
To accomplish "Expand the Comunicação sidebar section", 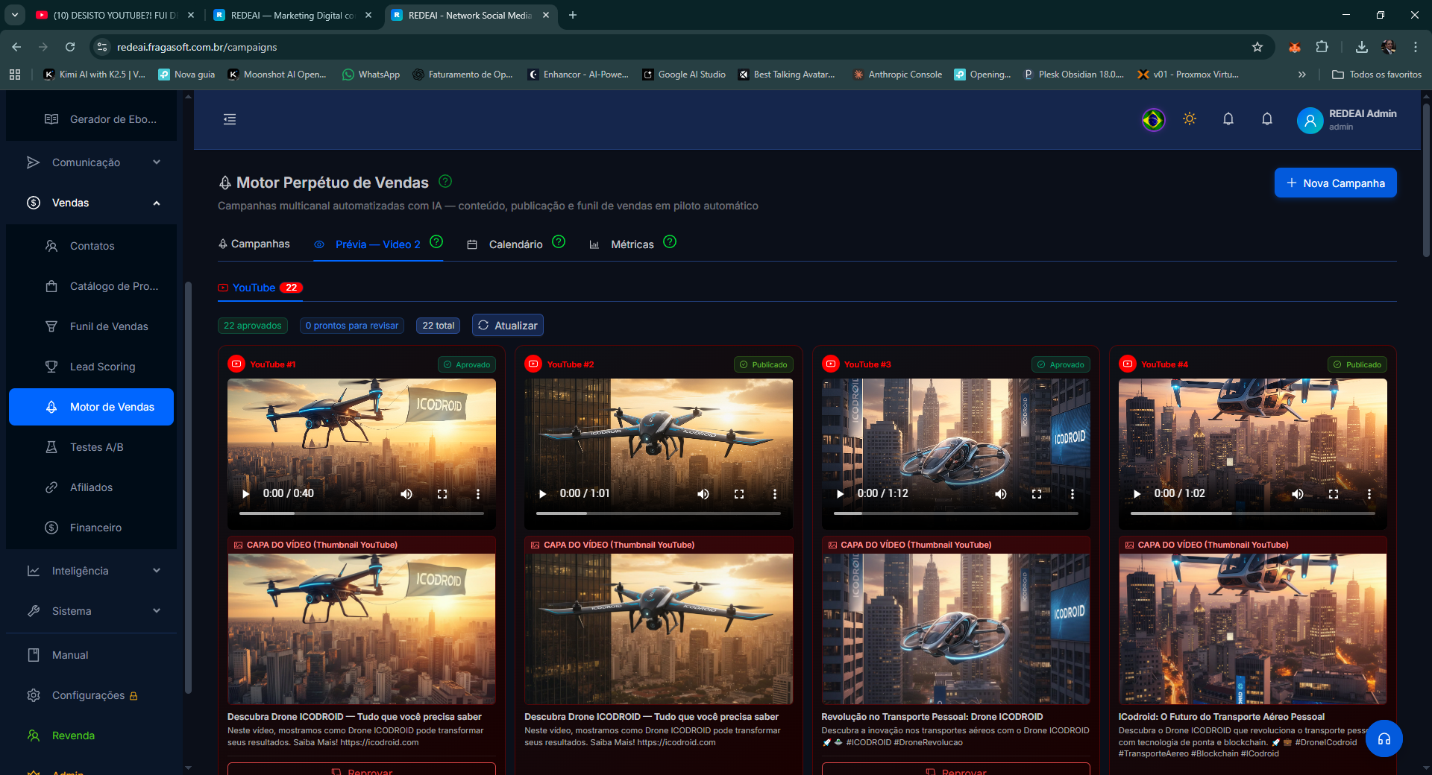I will (x=92, y=162).
